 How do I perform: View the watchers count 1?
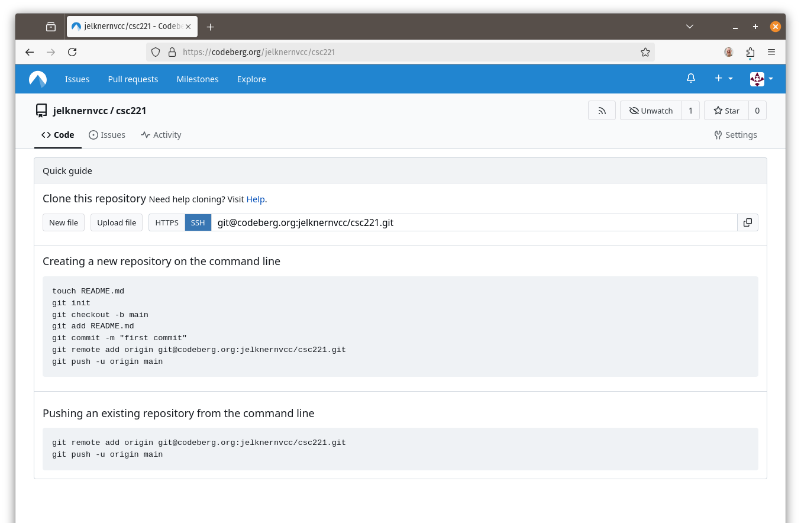(690, 111)
